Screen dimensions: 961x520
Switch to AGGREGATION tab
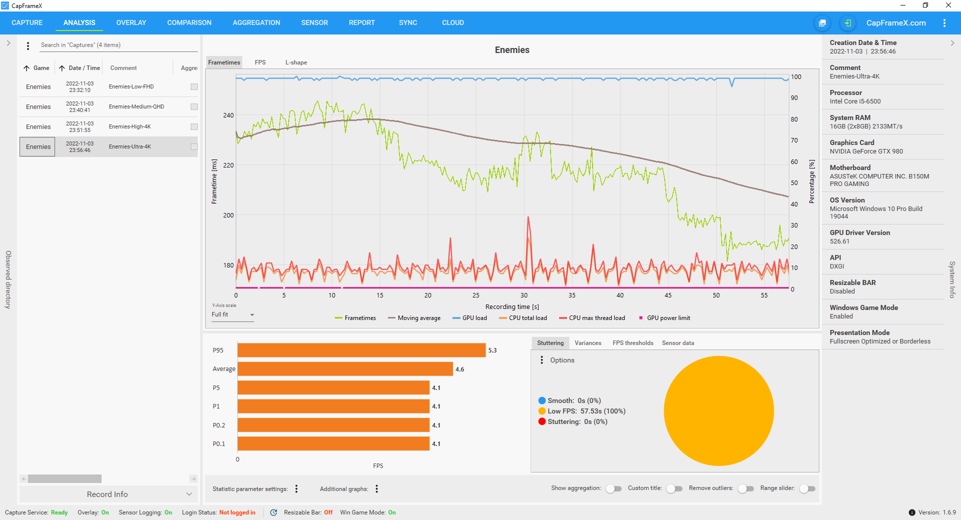(x=256, y=23)
